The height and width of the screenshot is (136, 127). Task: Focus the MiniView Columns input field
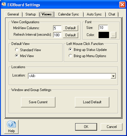pyautogui.click(x=57, y=28)
